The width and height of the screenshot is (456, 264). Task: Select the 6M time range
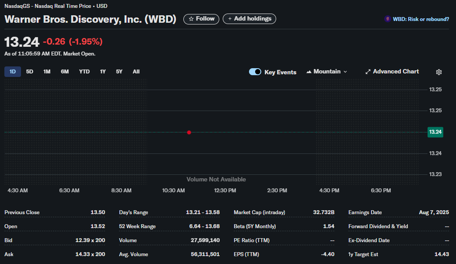click(x=65, y=71)
